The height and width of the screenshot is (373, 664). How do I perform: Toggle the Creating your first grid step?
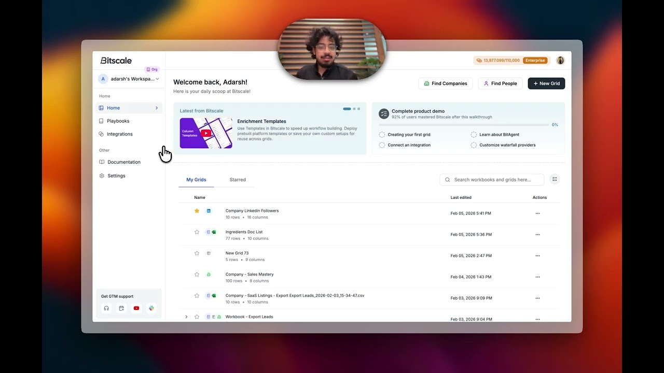click(x=382, y=135)
